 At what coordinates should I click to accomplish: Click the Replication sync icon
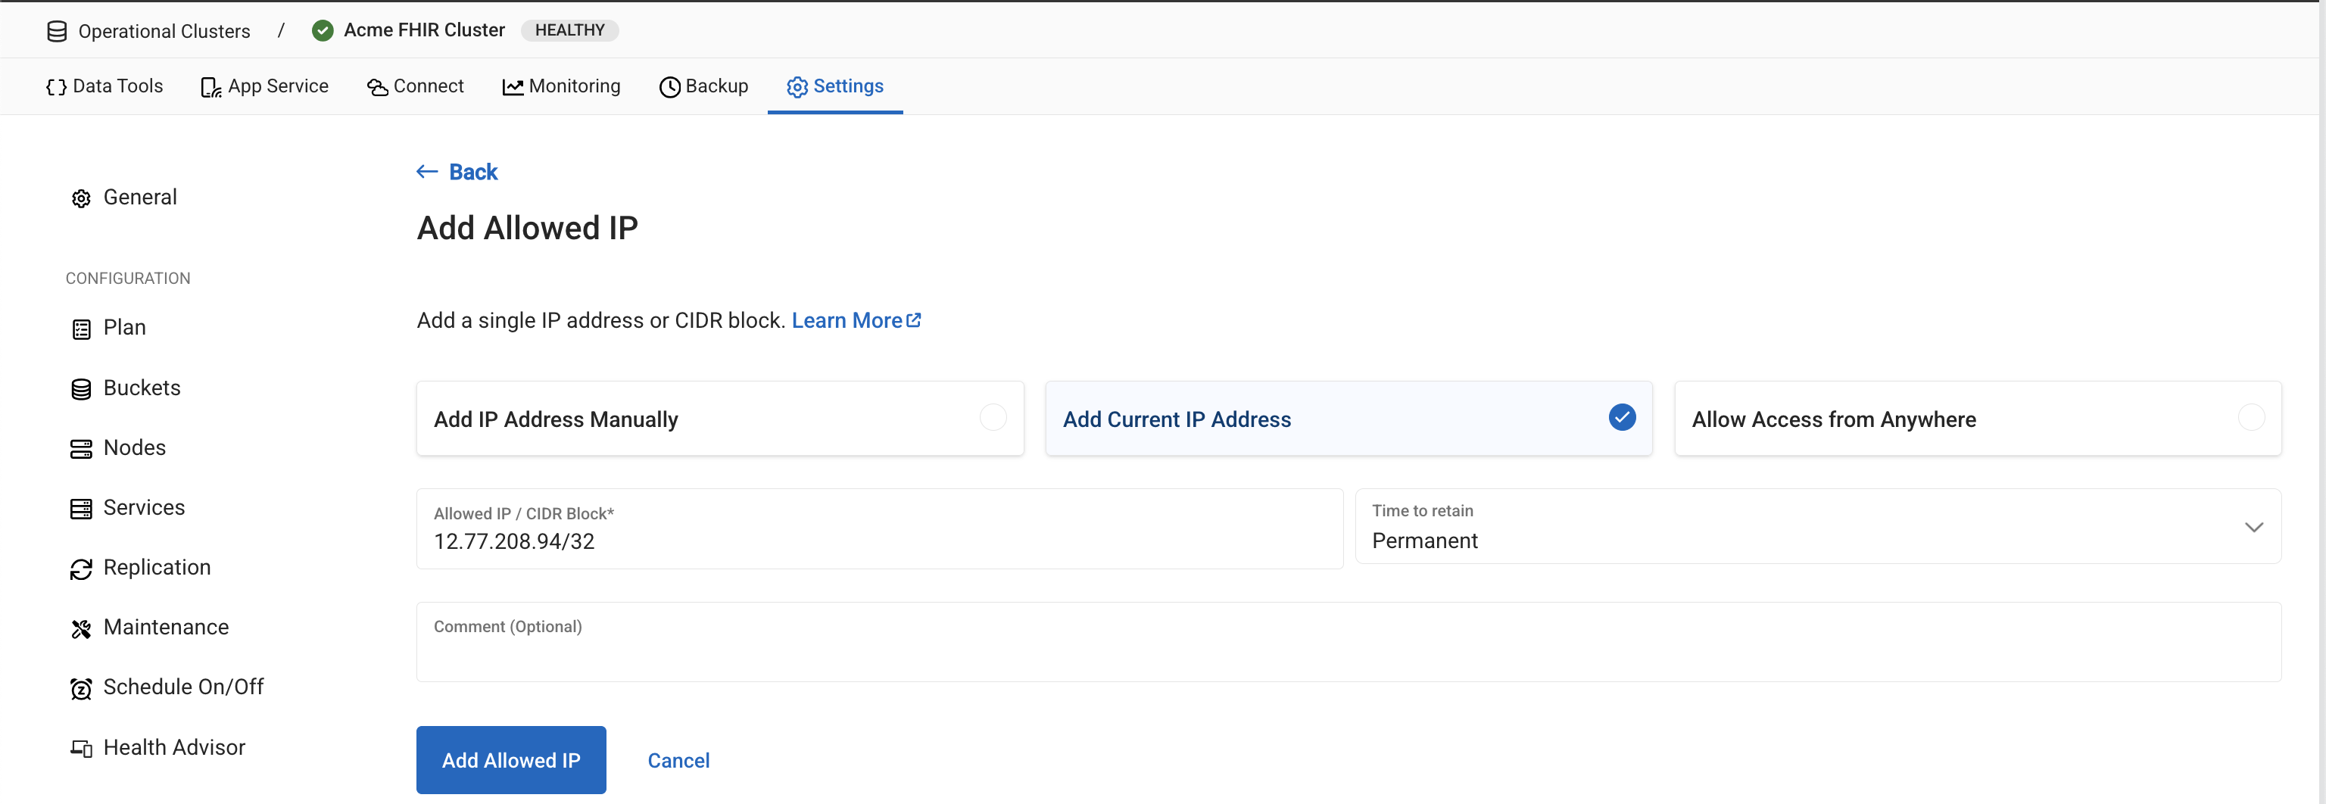pyautogui.click(x=81, y=569)
